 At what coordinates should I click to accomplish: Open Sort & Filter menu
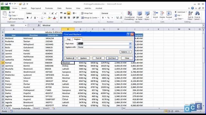(190, 16)
